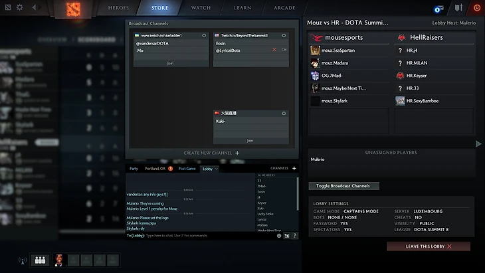Remove LyricalDota with the red X

coord(274,50)
